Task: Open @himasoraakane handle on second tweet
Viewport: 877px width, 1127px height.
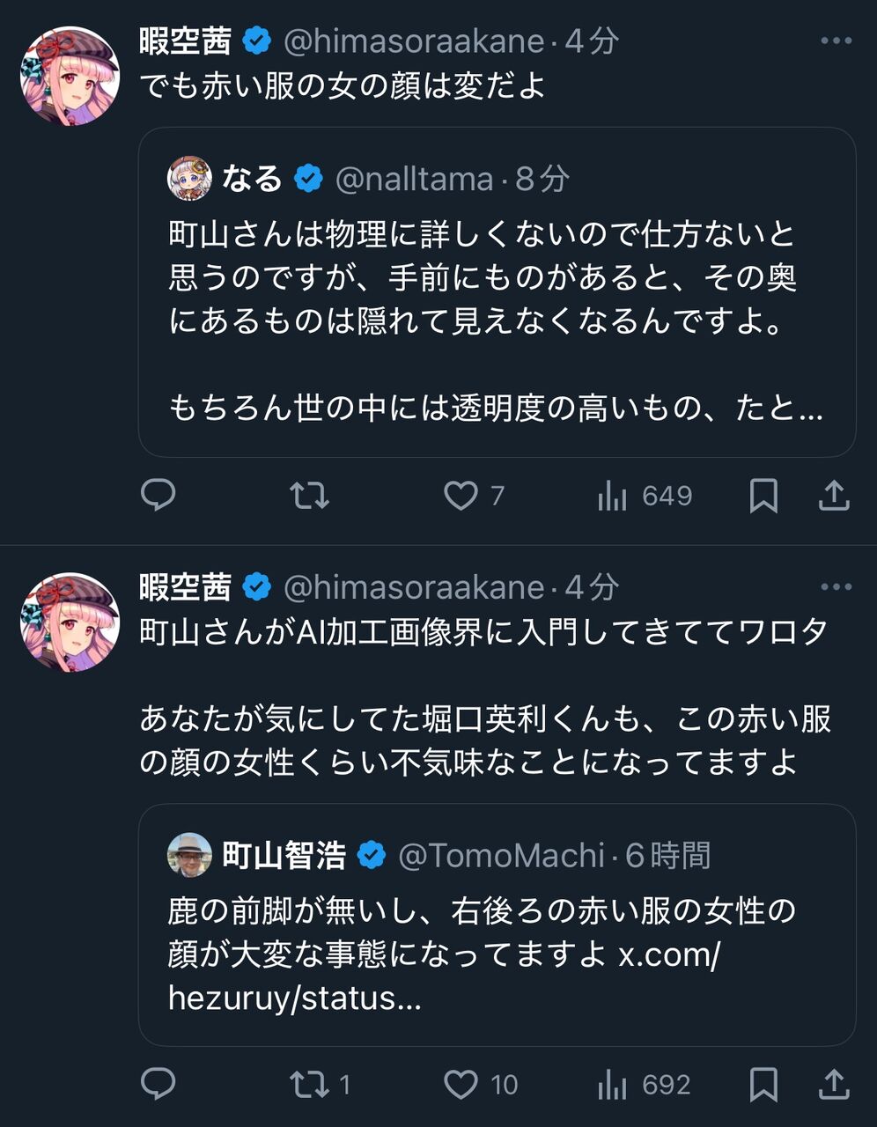Action: click(414, 587)
